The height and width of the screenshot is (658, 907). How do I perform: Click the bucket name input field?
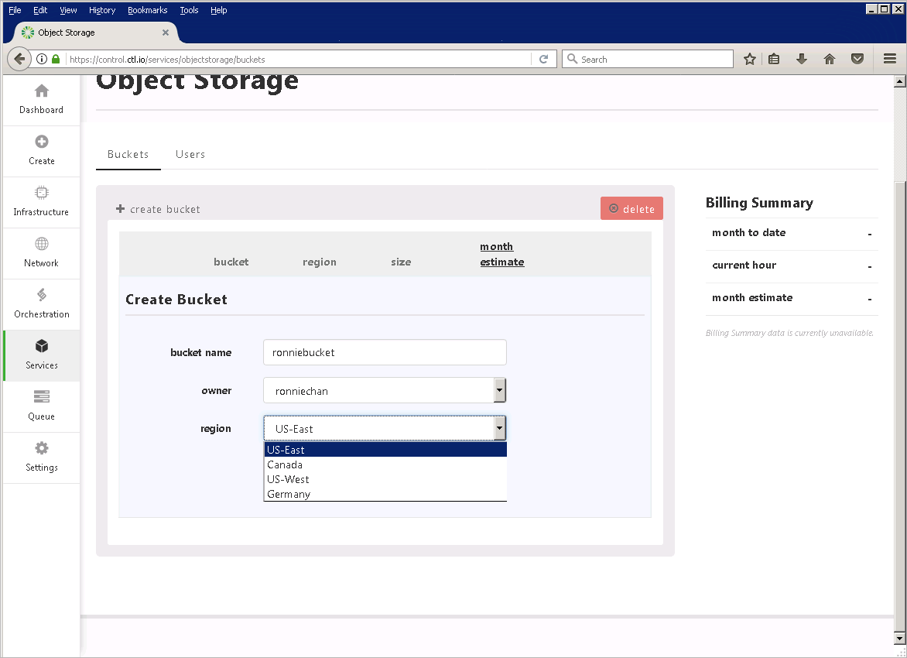click(385, 352)
